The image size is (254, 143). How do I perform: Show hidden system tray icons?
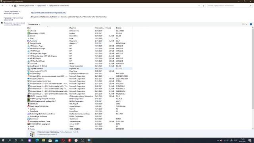click(x=218, y=140)
